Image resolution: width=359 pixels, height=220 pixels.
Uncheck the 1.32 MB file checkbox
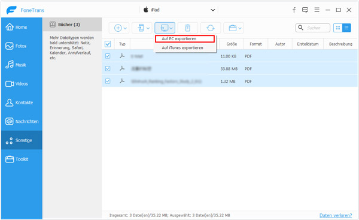108,81
